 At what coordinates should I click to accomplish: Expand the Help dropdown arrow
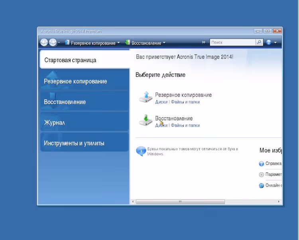coord(275,43)
